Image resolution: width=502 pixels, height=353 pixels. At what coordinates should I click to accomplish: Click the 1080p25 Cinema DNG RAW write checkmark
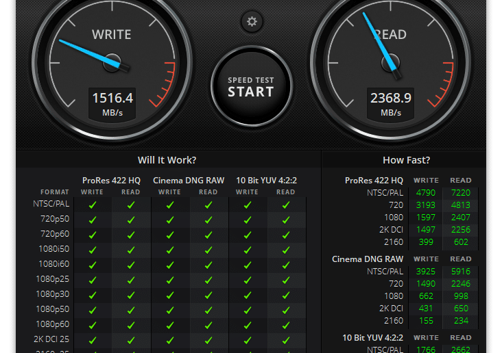170,280
